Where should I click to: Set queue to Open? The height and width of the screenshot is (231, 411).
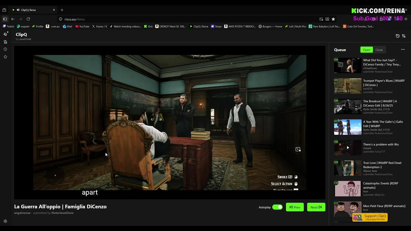point(366,50)
